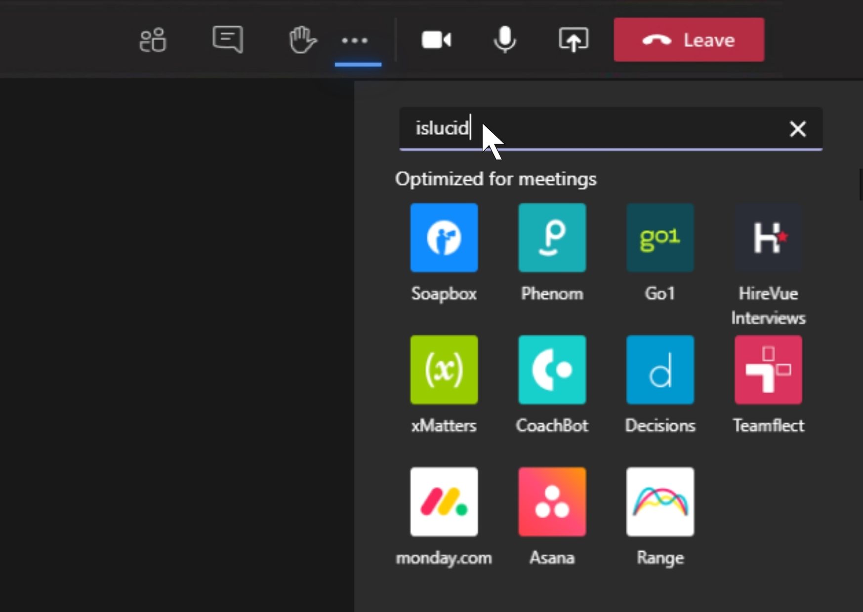Click the 'Phenom' label text

click(552, 294)
